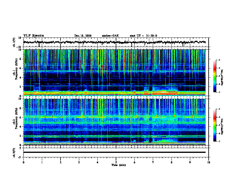Screen dimensions: 235x182
Task: Click the time axis tick label '0'
Action: [23, 162]
